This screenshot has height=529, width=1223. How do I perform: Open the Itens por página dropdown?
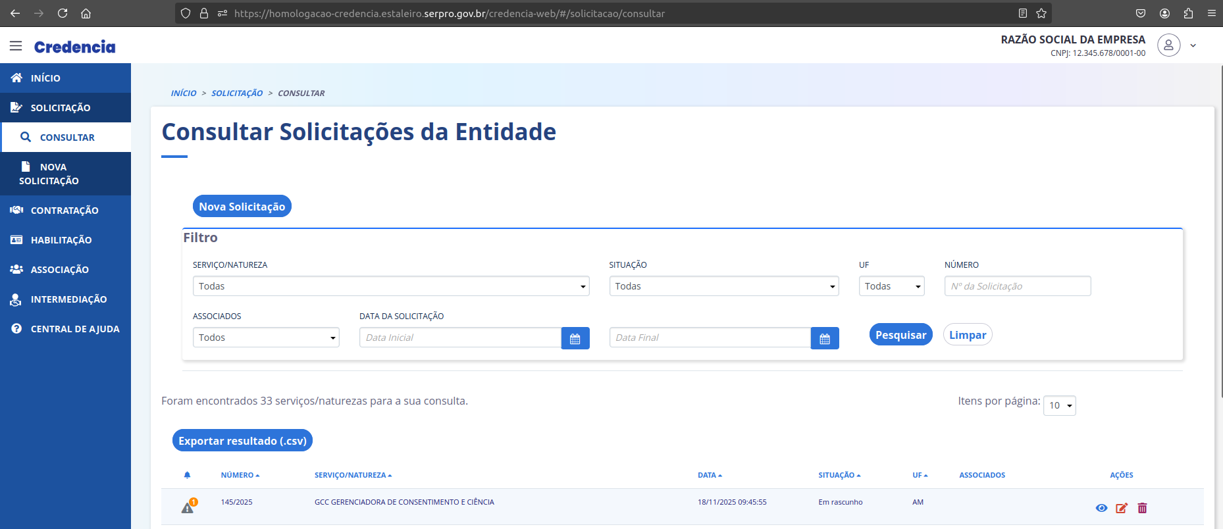point(1060,405)
